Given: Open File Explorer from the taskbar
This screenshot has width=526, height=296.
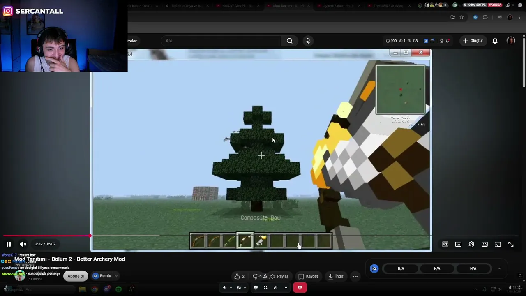Looking at the screenshot, I should pyautogui.click(x=82, y=289).
